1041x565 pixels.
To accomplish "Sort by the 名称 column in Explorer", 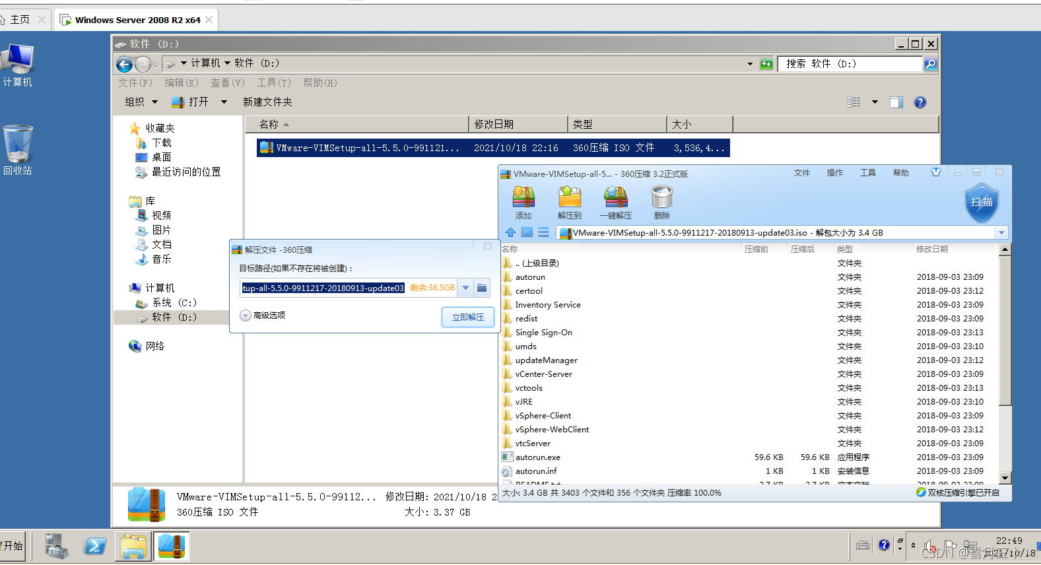I will click(x=356, y=124).
